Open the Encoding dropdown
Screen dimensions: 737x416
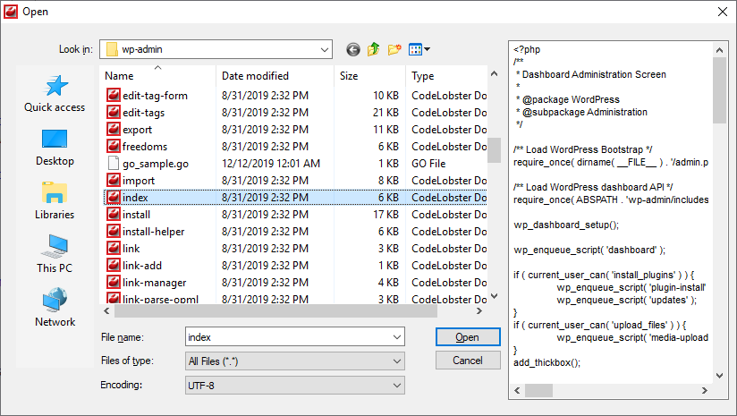[295, 386]
